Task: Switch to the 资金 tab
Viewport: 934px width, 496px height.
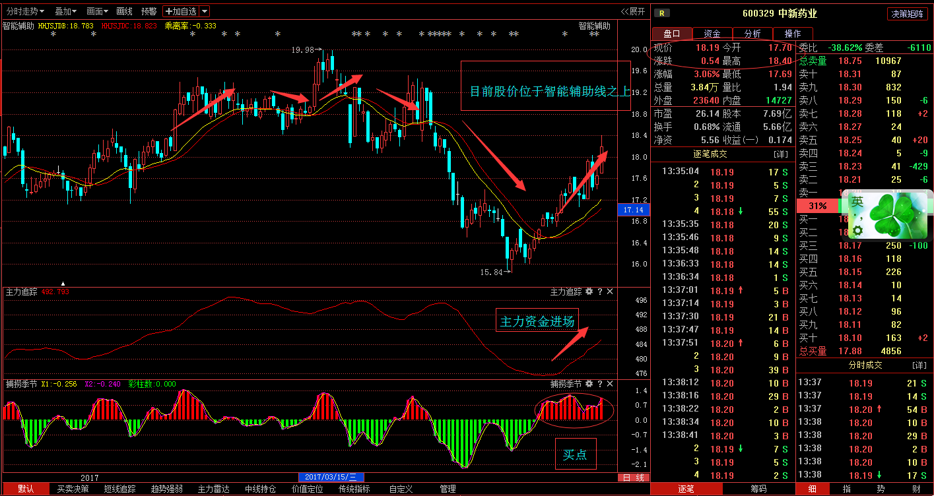Action: tap(712, 34)
